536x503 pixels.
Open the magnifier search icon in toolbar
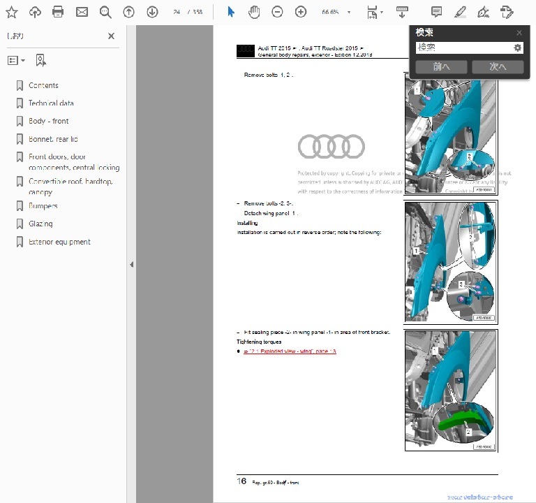point(105,13)
